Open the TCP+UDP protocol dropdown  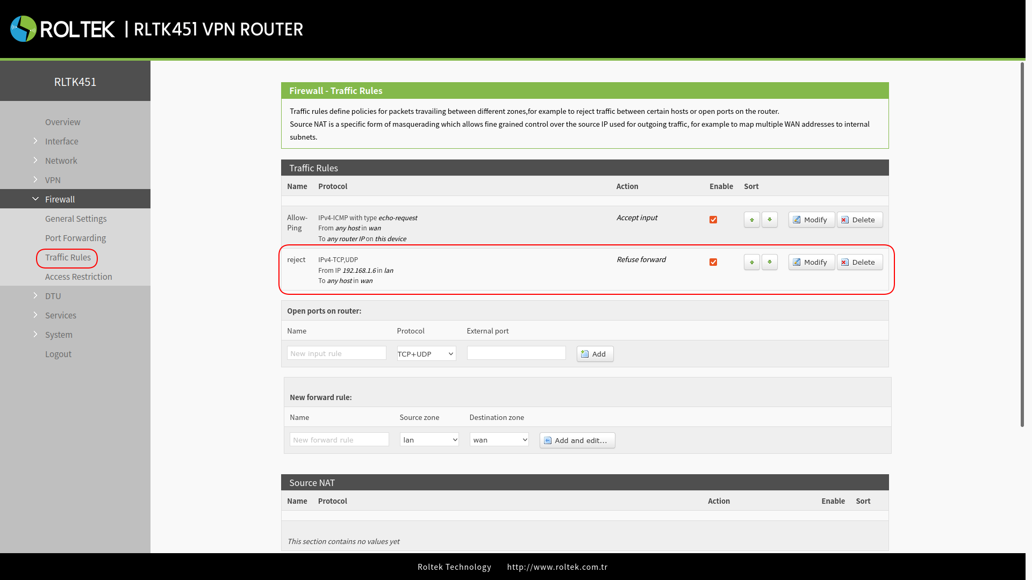[x=426, y=354]
